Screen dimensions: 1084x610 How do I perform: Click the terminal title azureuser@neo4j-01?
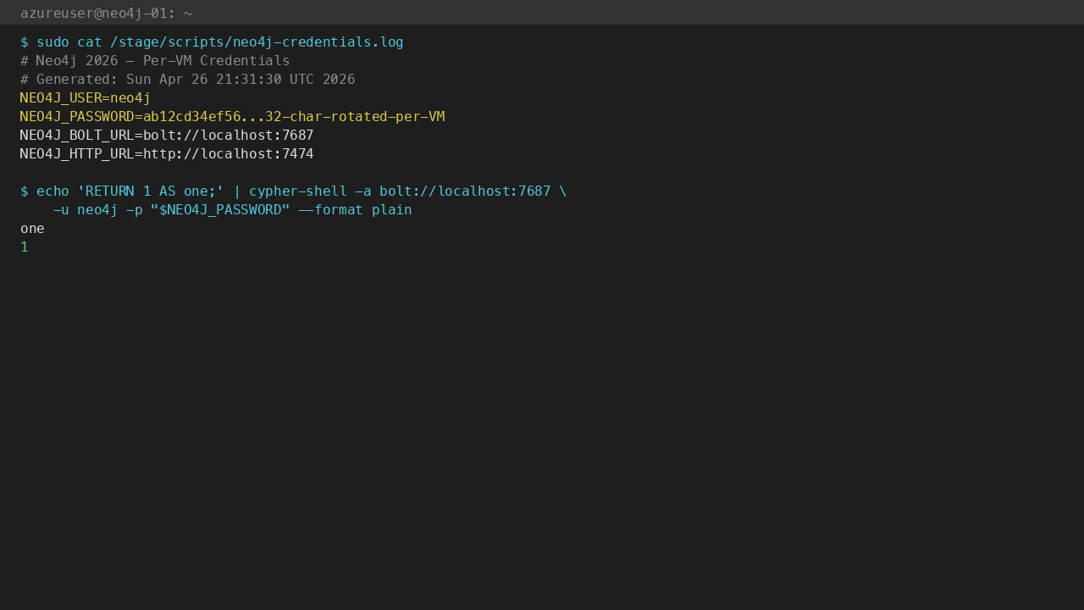tap(106, 13)
